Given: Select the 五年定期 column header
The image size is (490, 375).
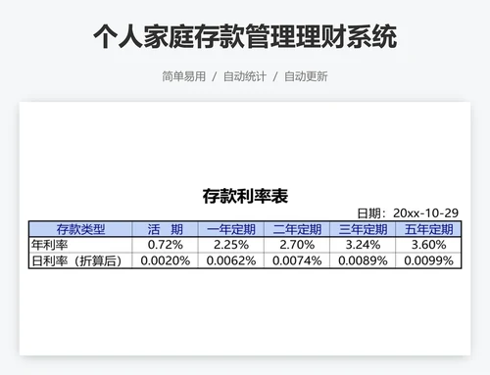Looking at the screenshot, I should (428, 229).
